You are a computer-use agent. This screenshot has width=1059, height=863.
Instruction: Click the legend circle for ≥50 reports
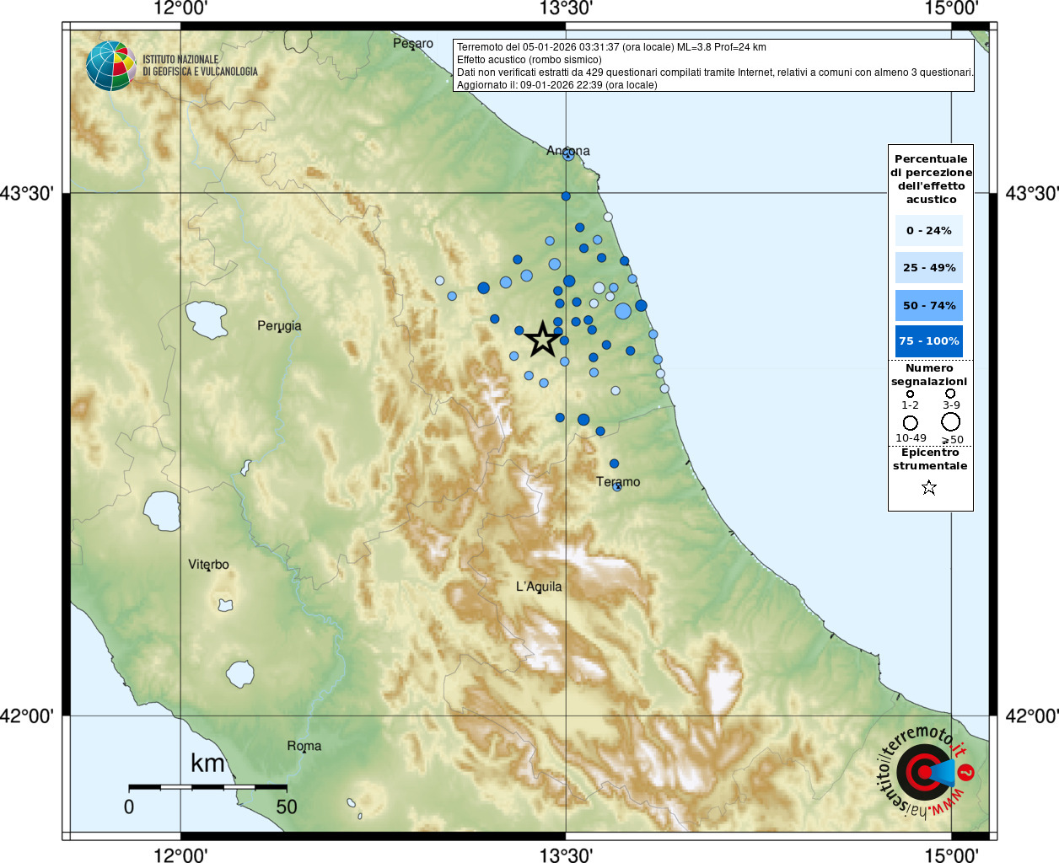point(951,422)
